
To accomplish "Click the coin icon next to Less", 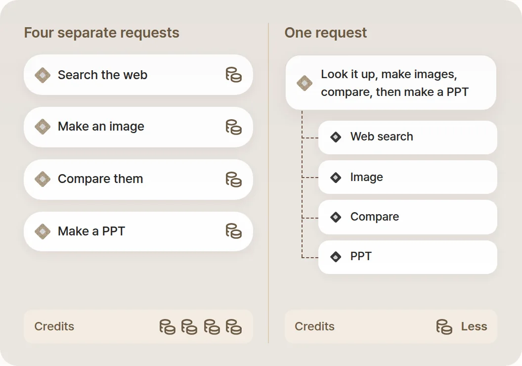I will pos(444,327).
